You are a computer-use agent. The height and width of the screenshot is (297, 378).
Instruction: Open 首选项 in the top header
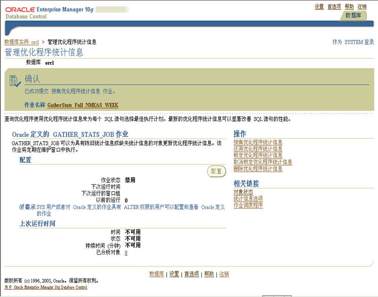[x=334, y=7]
